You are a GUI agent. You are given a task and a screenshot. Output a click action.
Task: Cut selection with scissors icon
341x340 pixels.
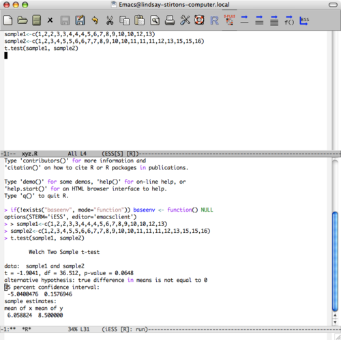[x=110, y=20]
